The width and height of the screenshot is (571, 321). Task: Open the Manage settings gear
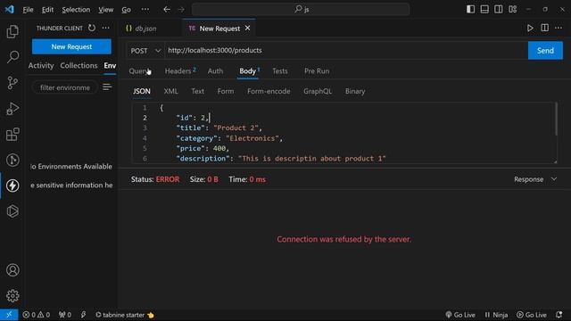(12, 295)
